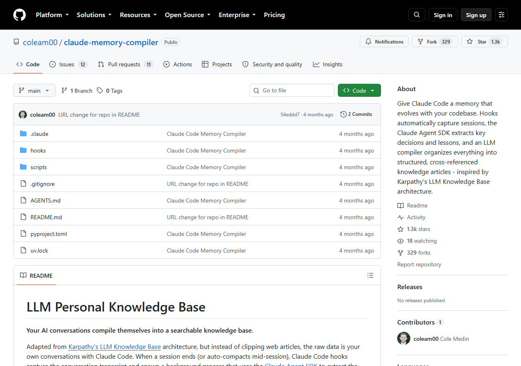
Task: Click the .gitignore file icon
Action: click(23, 184)
